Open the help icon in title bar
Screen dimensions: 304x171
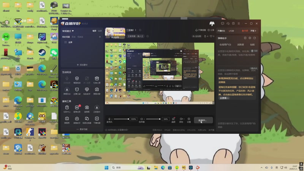coord(233,24)
